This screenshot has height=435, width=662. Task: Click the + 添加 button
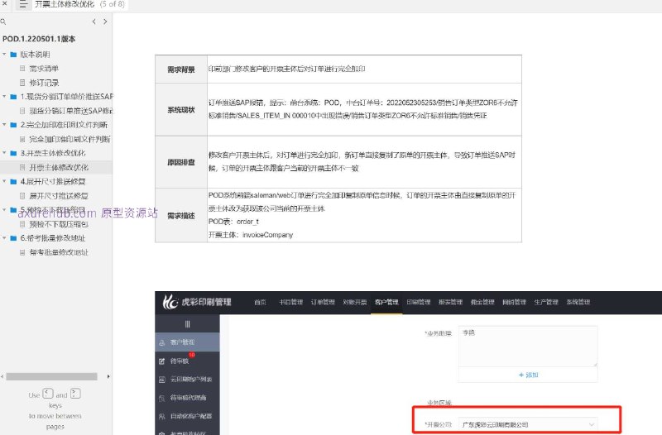[x=528, y=375]
